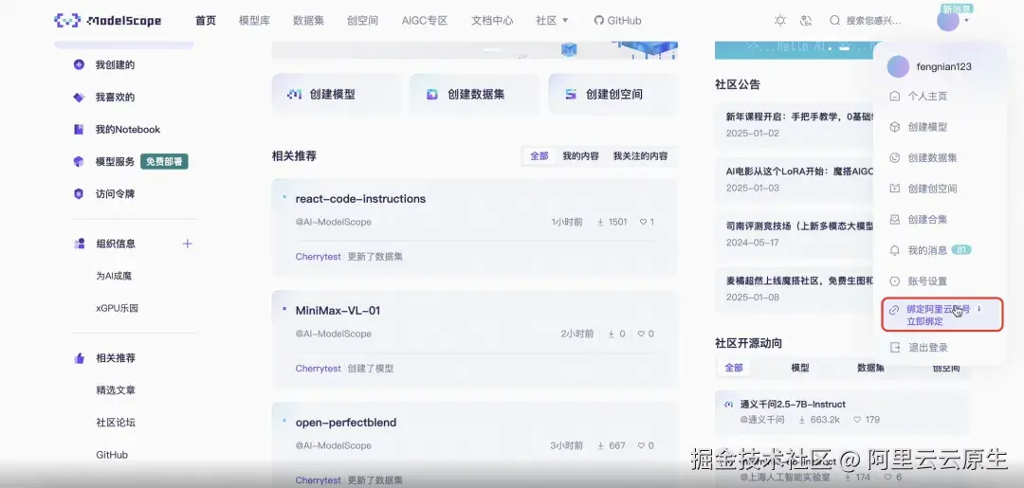Click the search magnifier icon

tap(834, 20)
